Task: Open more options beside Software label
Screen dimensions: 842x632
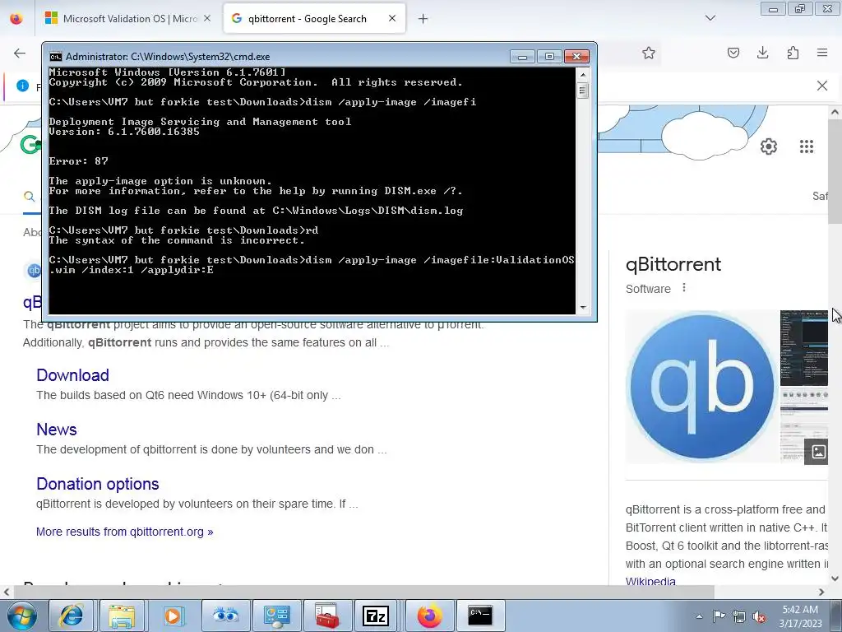Action: tap(683, 288)
